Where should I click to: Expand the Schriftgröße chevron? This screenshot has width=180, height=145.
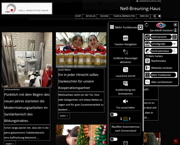pyautogui.click(x=174, y=44)
